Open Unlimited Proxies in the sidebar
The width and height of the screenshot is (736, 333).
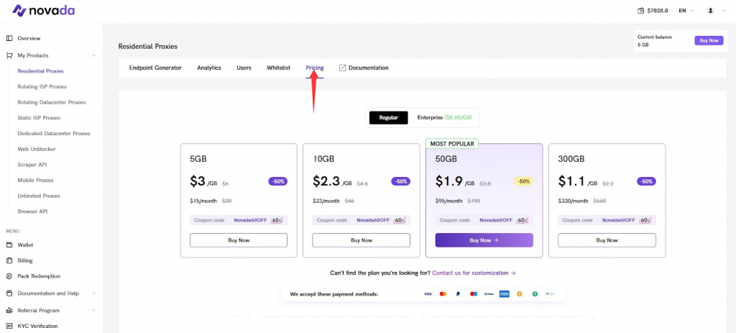click(39, 196)
